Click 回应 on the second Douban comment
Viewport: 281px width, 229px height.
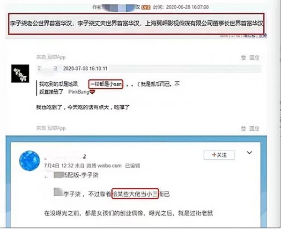tap(254, 129)
